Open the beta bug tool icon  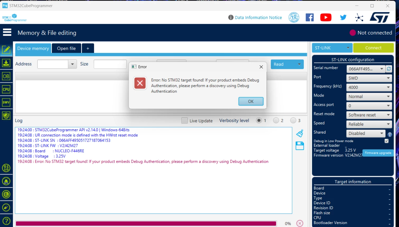[x=6, y=181]
